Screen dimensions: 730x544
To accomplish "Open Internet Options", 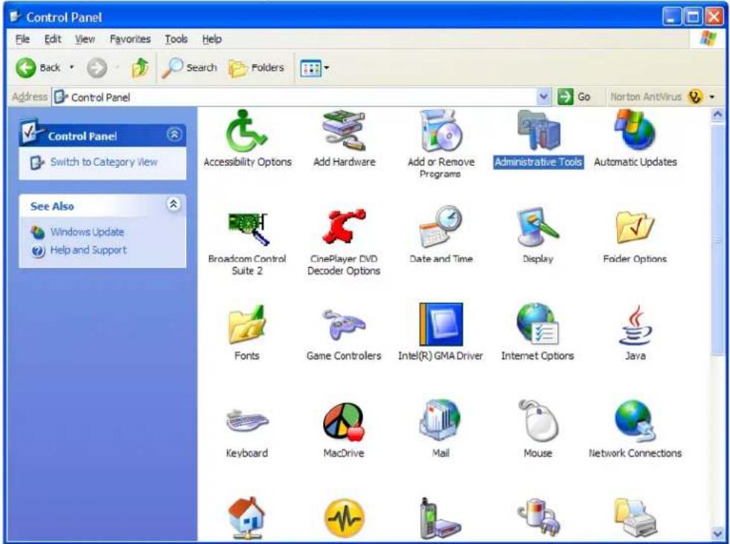I will (x=538, y=332).
